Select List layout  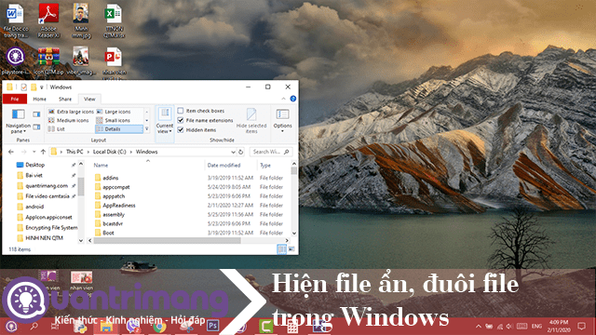(x=56, y=129)
